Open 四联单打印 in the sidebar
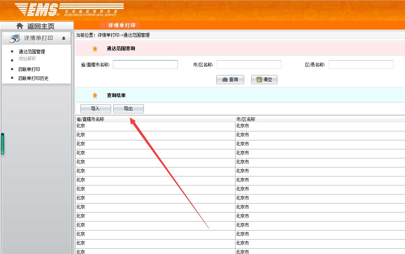 tap(29, 69)
